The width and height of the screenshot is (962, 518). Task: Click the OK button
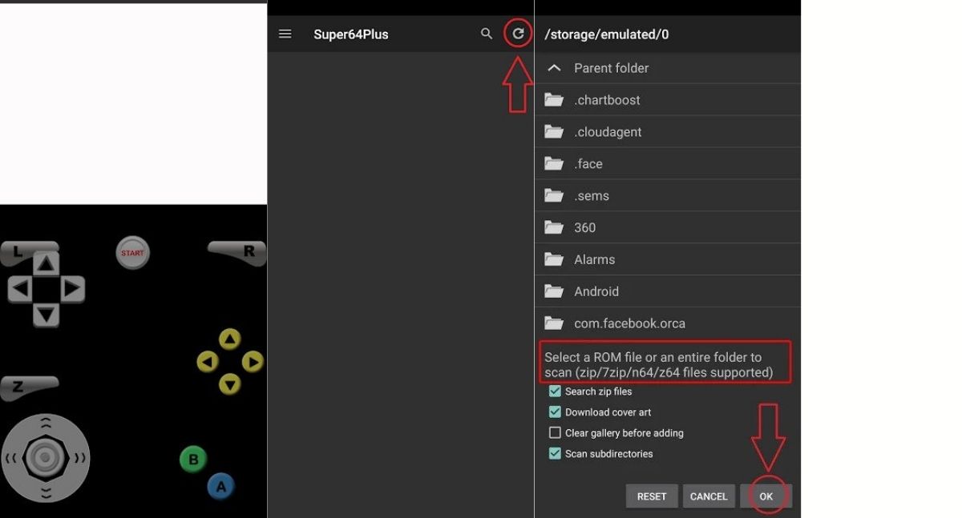[x=766, y=496]
